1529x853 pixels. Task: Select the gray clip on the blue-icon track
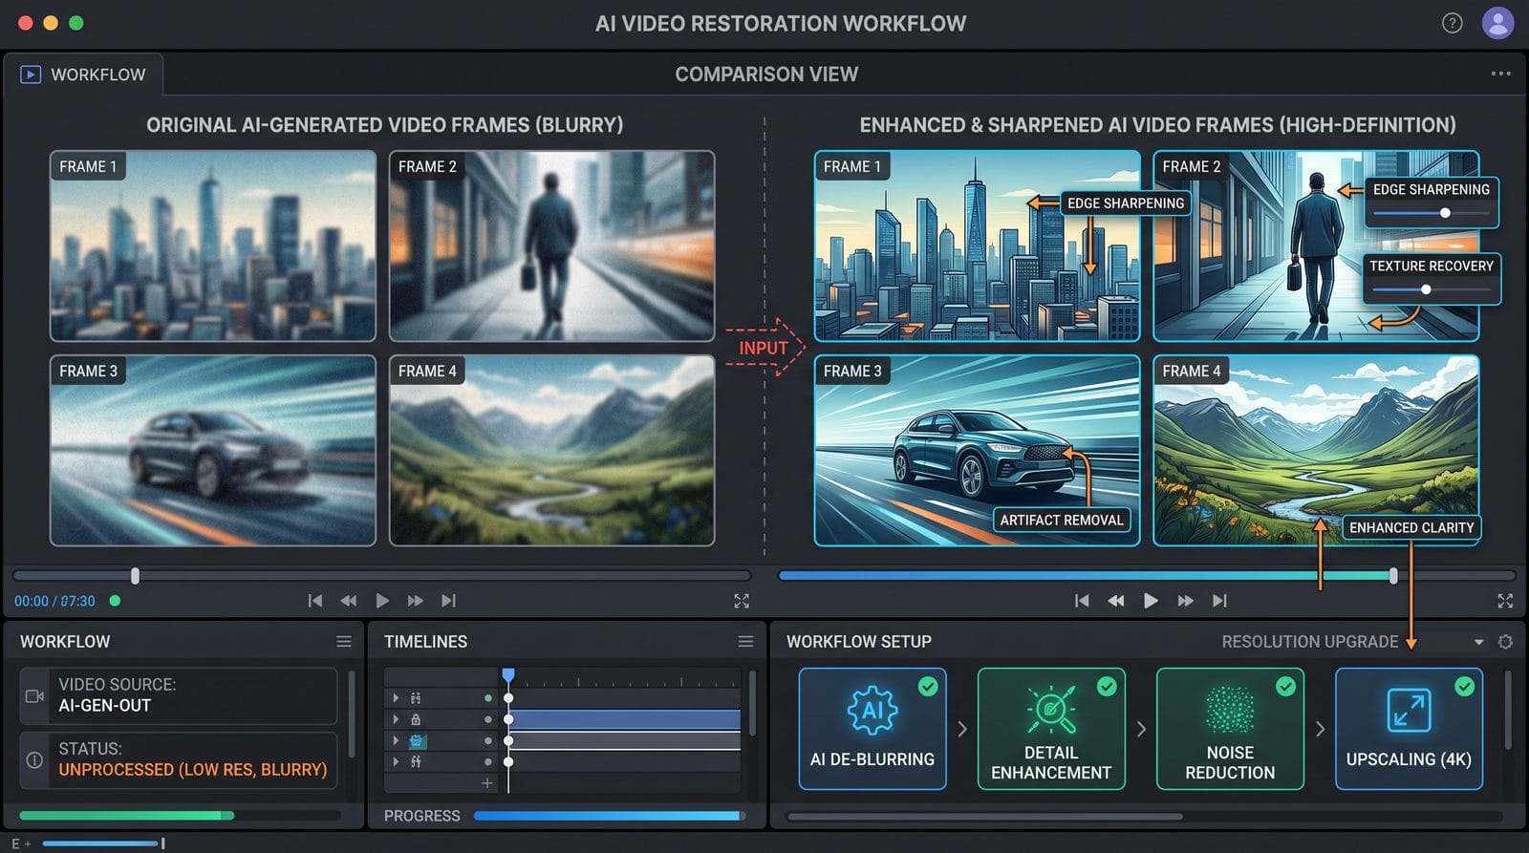click(626, 740)
